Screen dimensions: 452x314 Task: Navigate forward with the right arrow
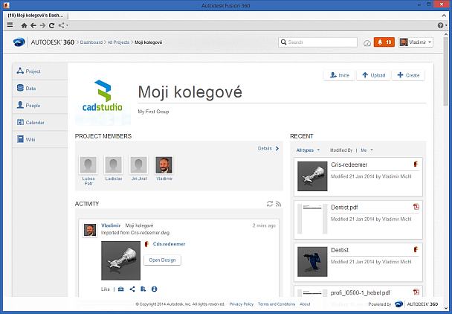[x=42, y=25]
